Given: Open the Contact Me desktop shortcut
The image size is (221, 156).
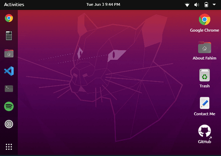Looking at the screenshot, I should click(x=204, y=103).
